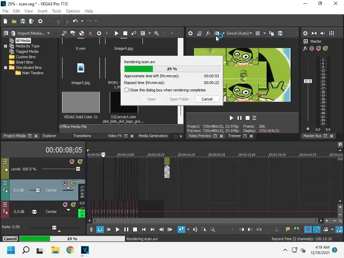Show more docked tabs arrow
The width and height of the screenshot is (344, 258).
point(181,136)
